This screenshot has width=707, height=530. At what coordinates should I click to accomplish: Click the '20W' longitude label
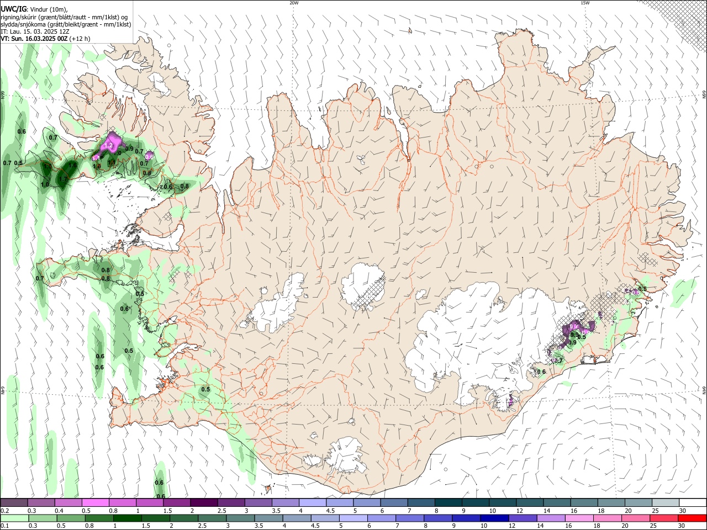tap(294, 3)
